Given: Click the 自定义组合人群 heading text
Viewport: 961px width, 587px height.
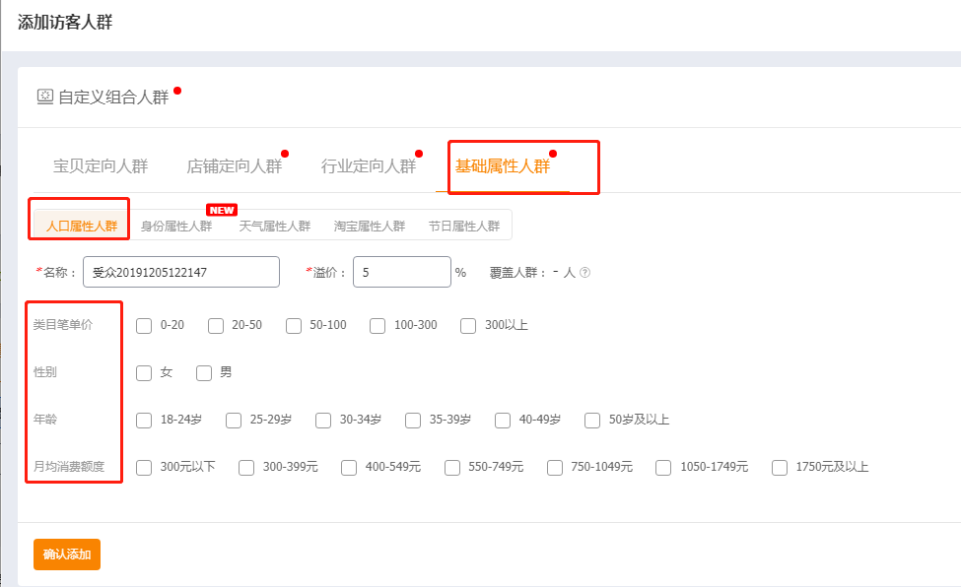Looking at the screenshot, I should [113, 97].
